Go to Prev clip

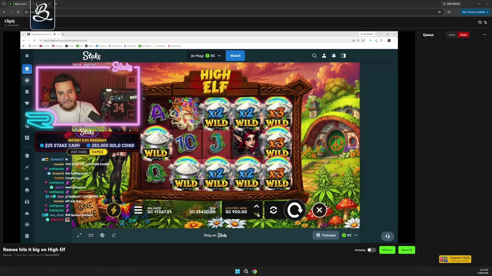point(387,250)
